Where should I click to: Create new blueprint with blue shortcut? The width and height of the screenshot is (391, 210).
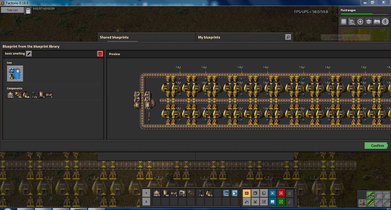point(272,193)
